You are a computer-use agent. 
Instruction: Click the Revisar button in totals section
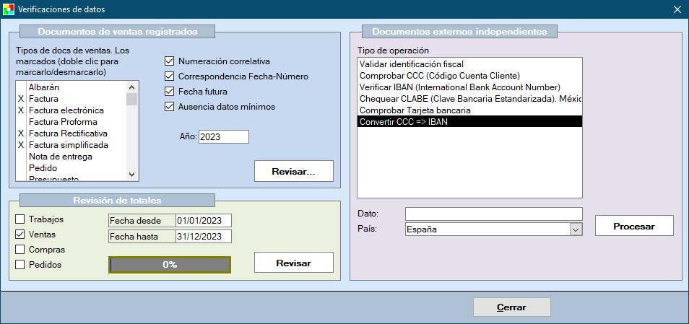coord(293,263)
